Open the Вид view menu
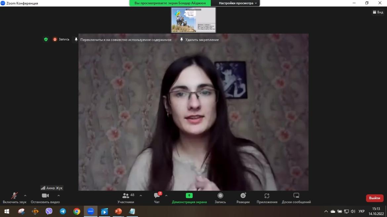The height and width of the screenshot is (217, 387). 377,12
